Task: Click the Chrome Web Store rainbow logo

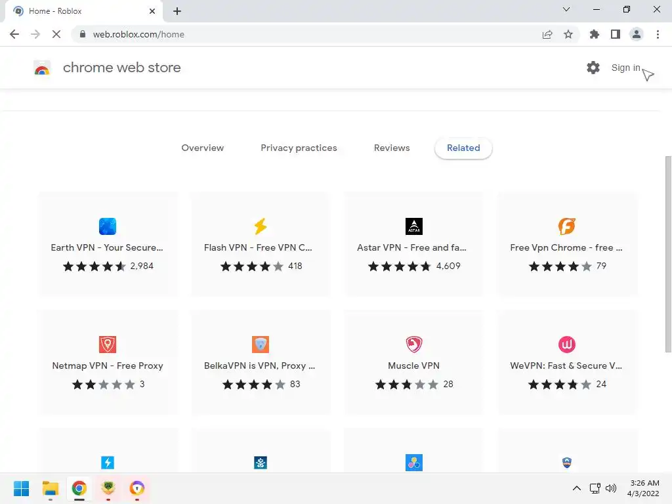Action: (42, 68)
